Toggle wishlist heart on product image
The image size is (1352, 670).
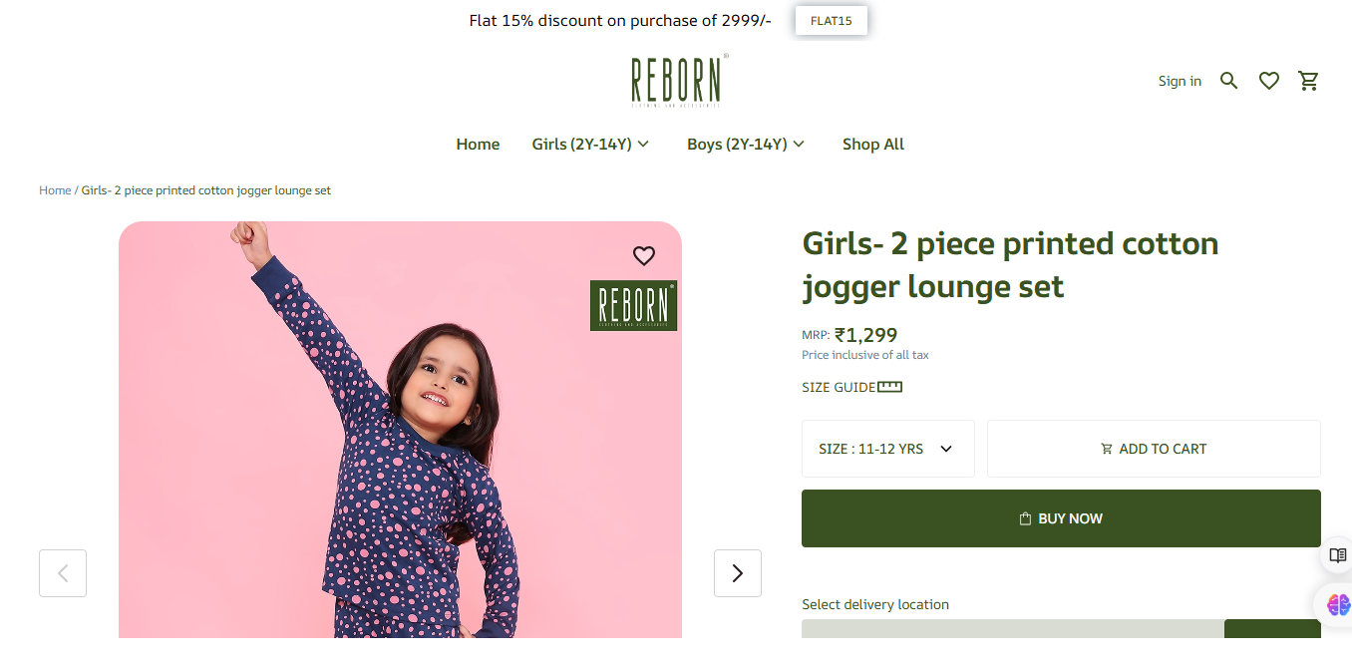coord(644,256)
